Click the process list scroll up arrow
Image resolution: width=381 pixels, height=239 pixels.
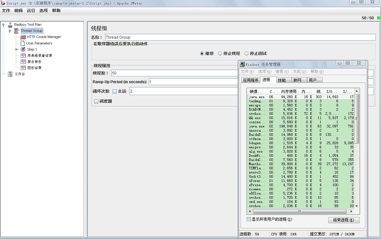pyautogui.click(x=356, y=91)
